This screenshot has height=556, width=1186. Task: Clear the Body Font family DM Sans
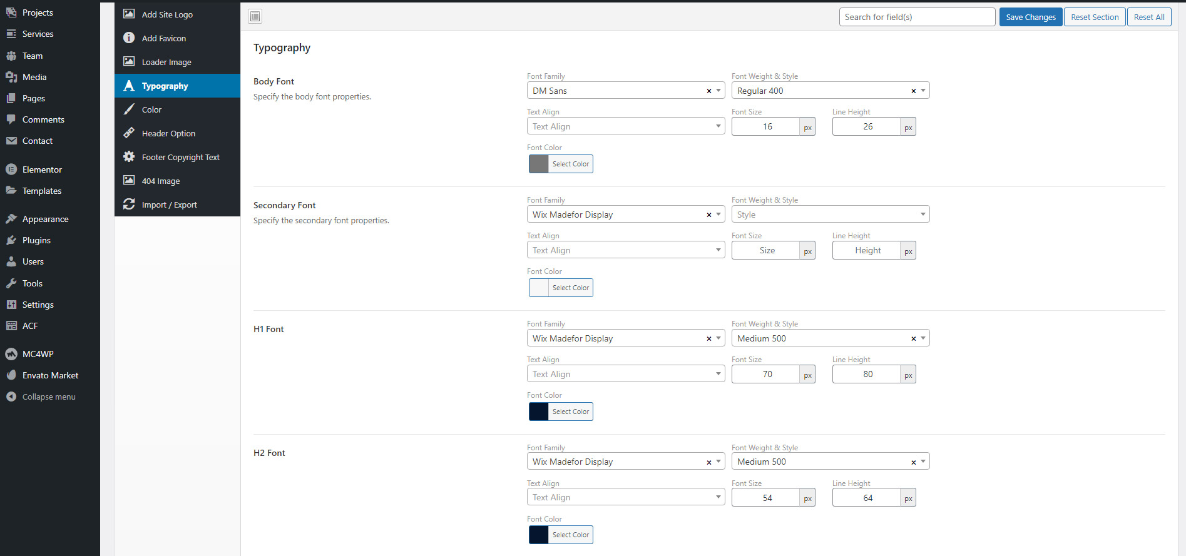tap(708, 91)
